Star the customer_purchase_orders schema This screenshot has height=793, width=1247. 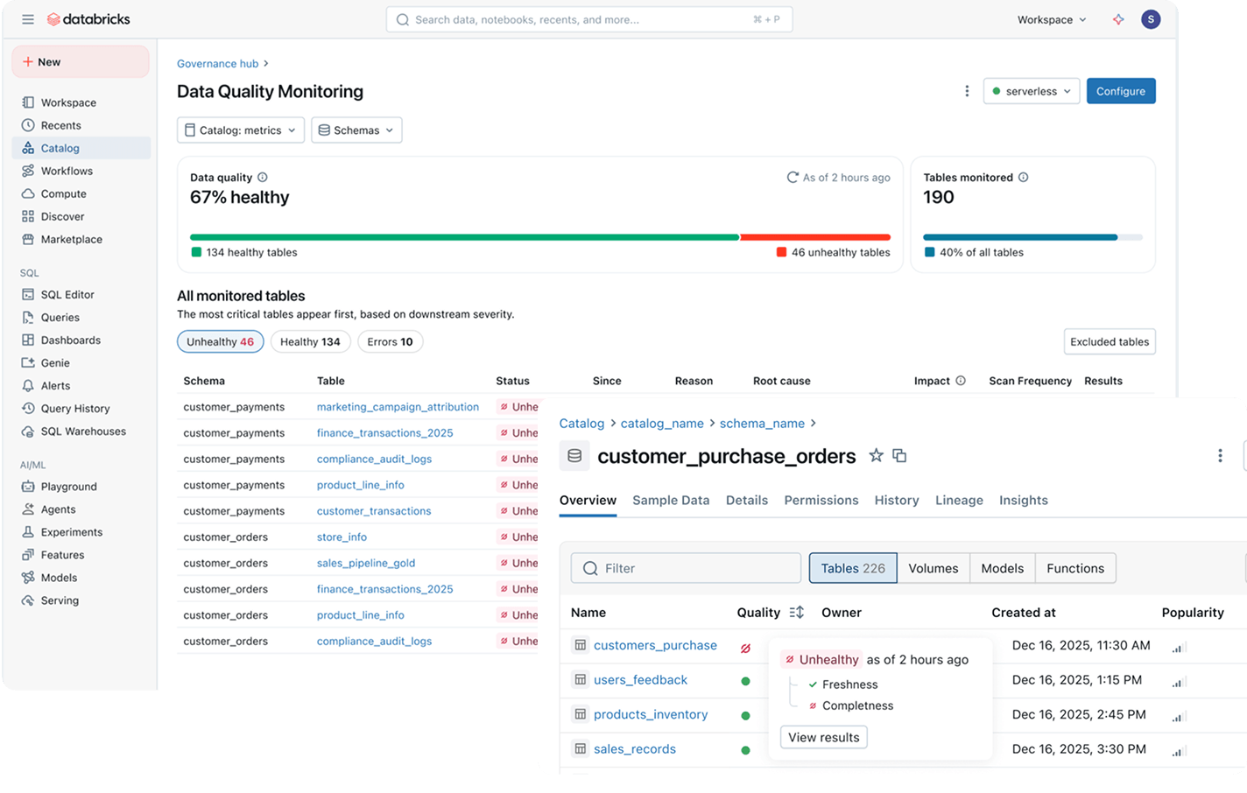pos(876,455)
